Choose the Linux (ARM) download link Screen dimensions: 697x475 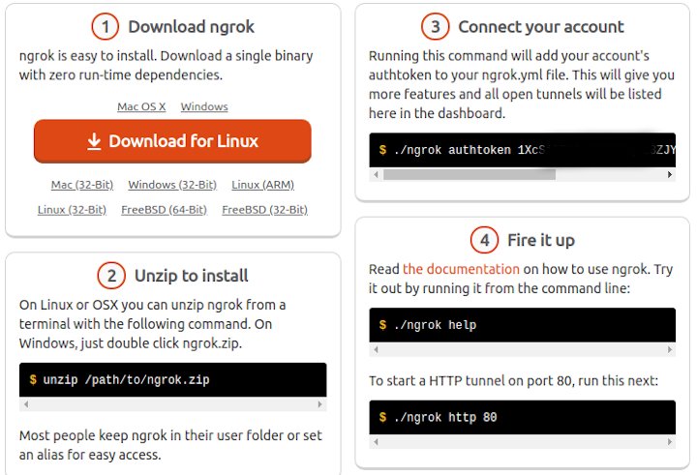(262, 184)
